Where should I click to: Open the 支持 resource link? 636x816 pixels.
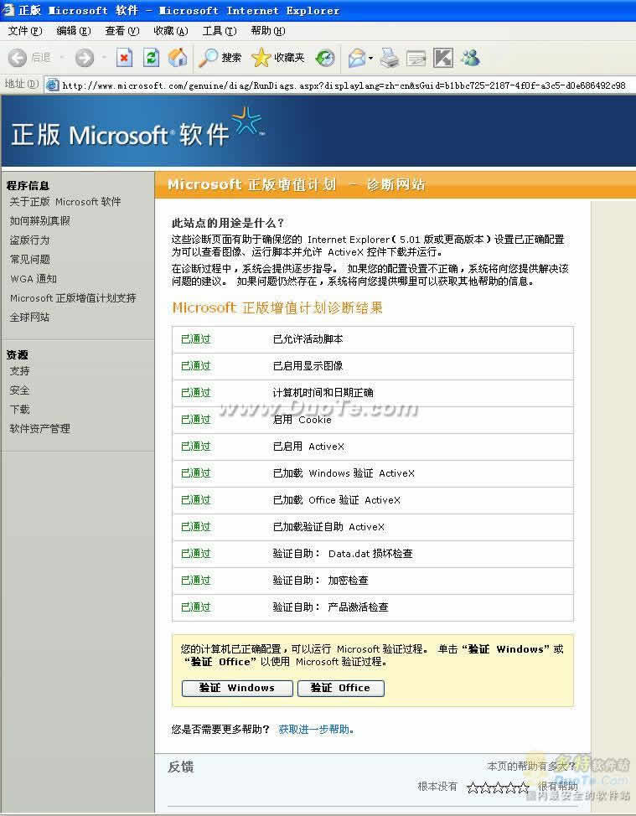click(x=20, y=370)
